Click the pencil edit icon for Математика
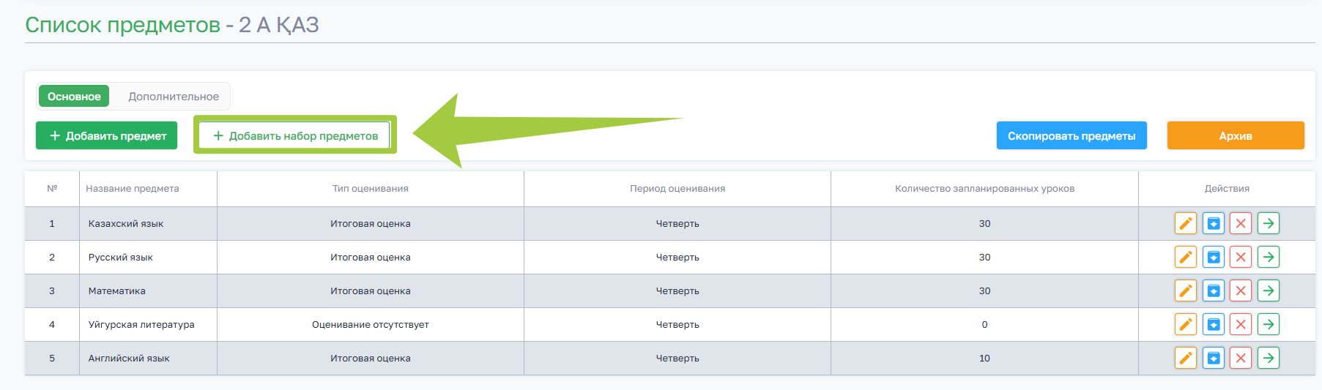The height and width of the screenshot is (390, 1322). pos(1185,290)
